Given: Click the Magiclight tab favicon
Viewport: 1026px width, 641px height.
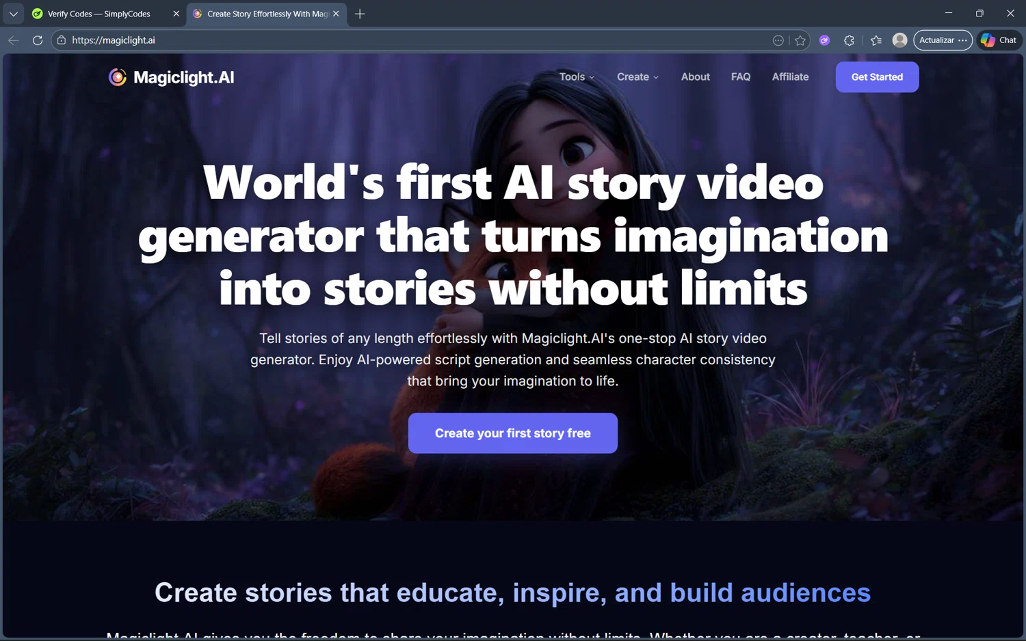Looking at the screenshot, I should pyautogui.click(x=198, y=14).
